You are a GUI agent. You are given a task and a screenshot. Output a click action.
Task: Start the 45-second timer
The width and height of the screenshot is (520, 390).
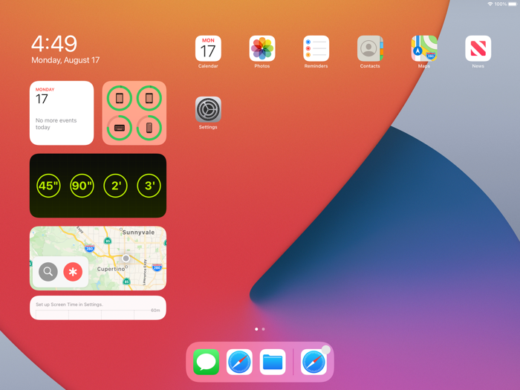[x=48, y=186]
